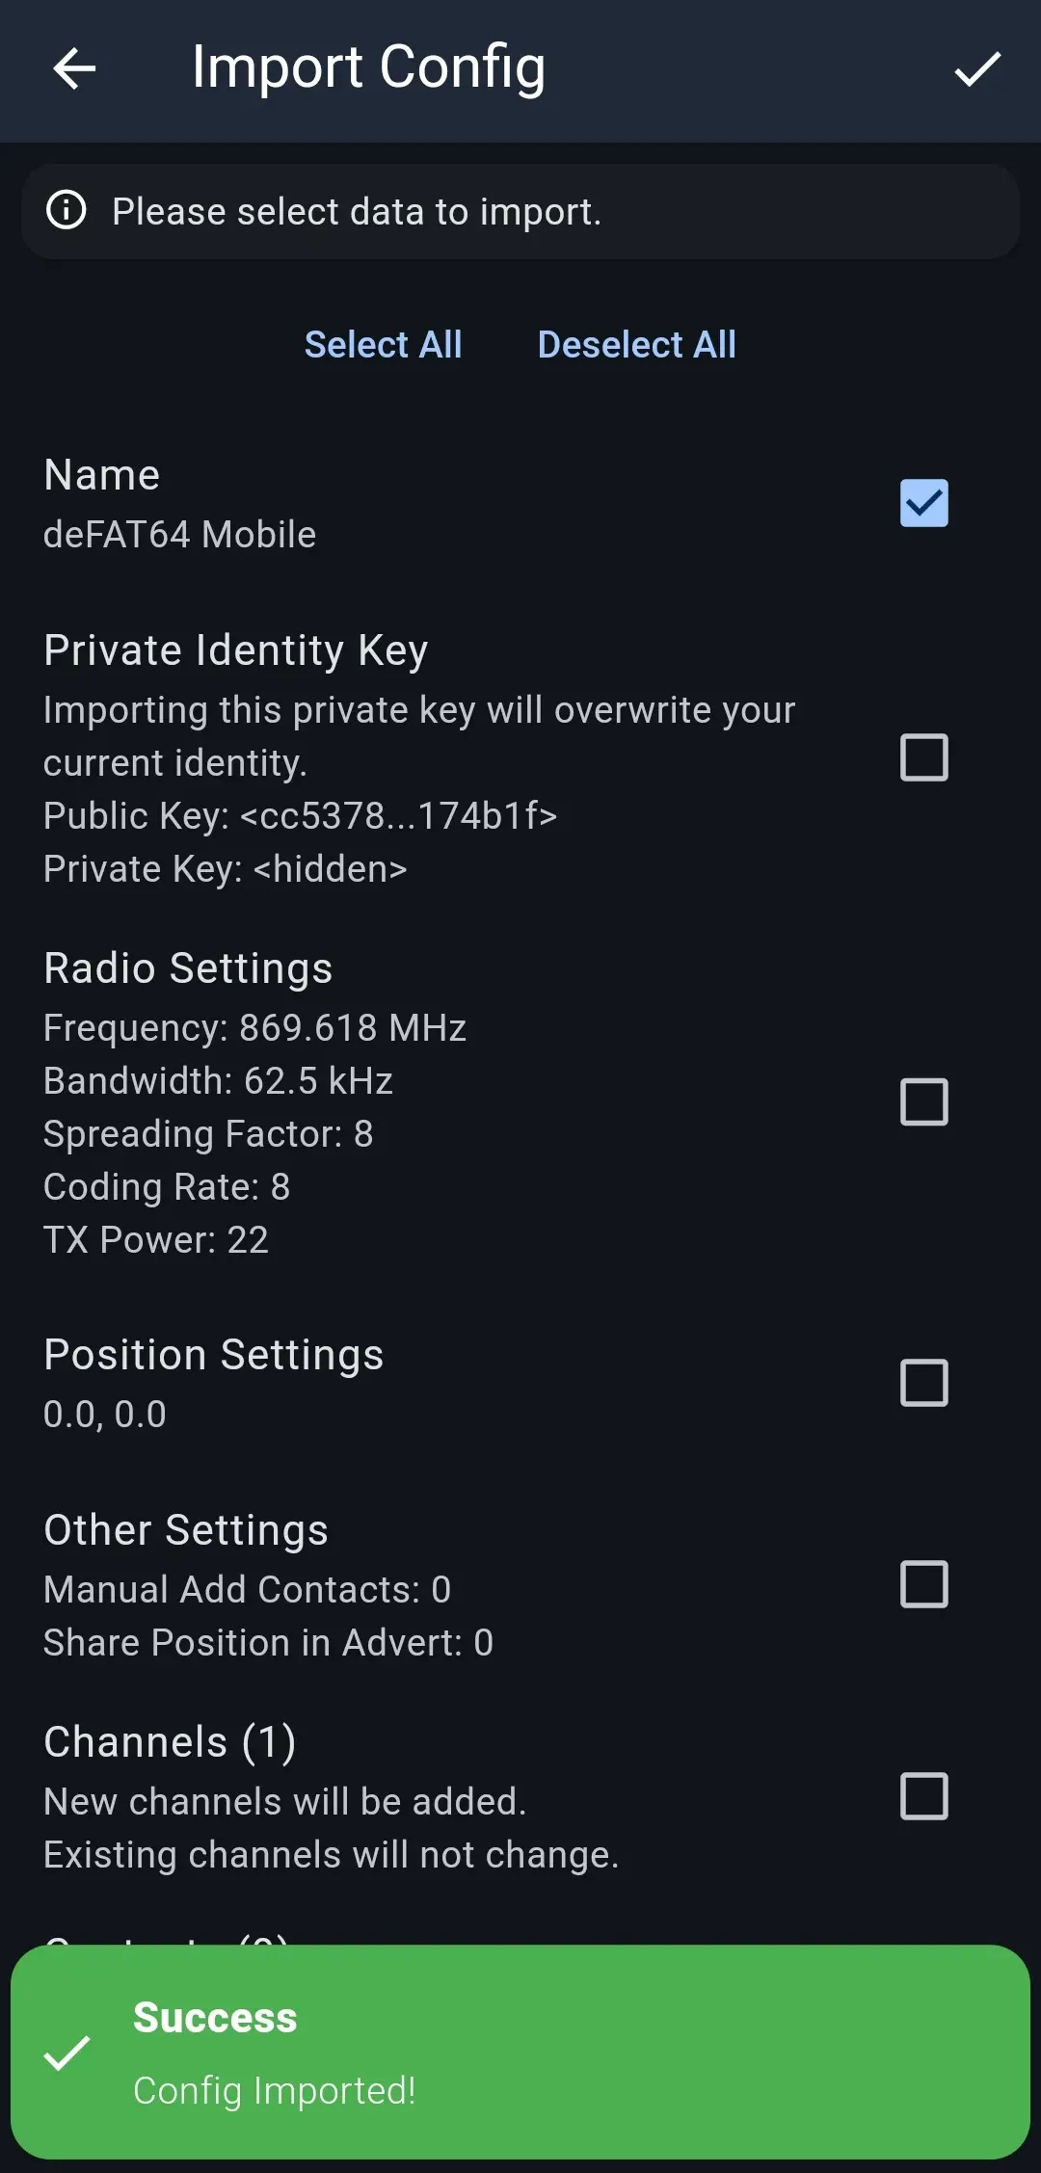
Task: Tap the Channels (1) heading
Action: pyautogui.click(x=170, y=1742)
